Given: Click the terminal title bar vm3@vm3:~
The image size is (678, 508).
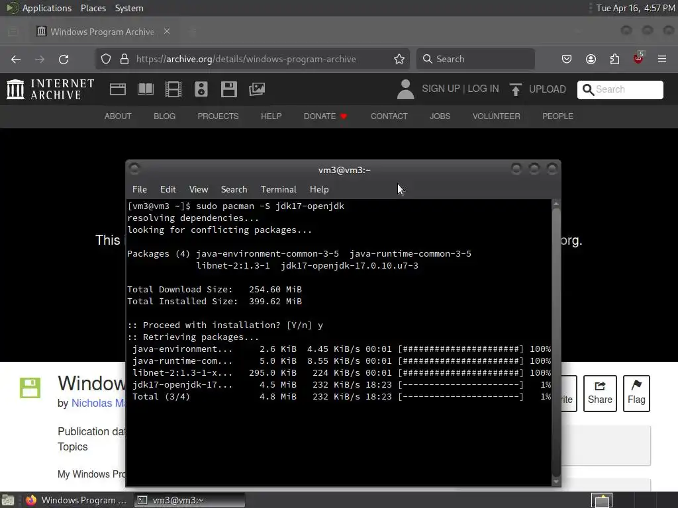Looking at the screenshot, I should pos(344,170).
